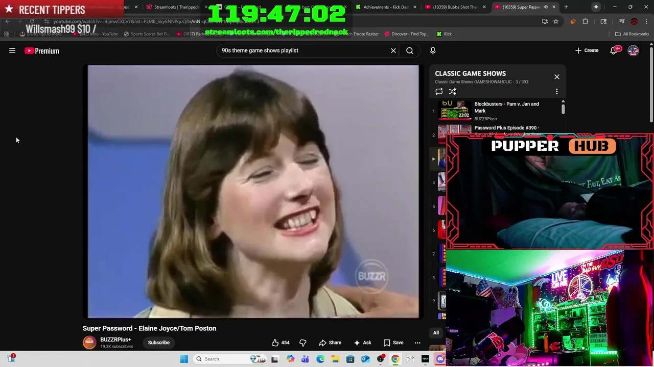Open Microsoft Teams from taskbar
The height and width of the screenshot is (367, 654).
[305, 359]
